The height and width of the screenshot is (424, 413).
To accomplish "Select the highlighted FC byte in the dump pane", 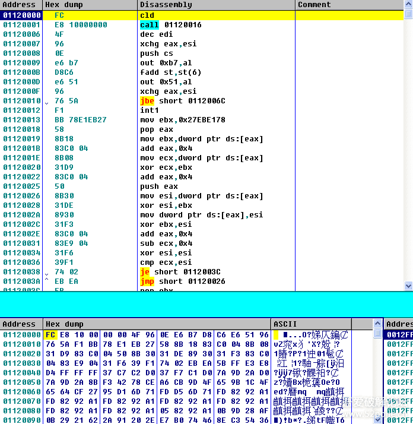I will pyautogui.click(x=50, y=334).
